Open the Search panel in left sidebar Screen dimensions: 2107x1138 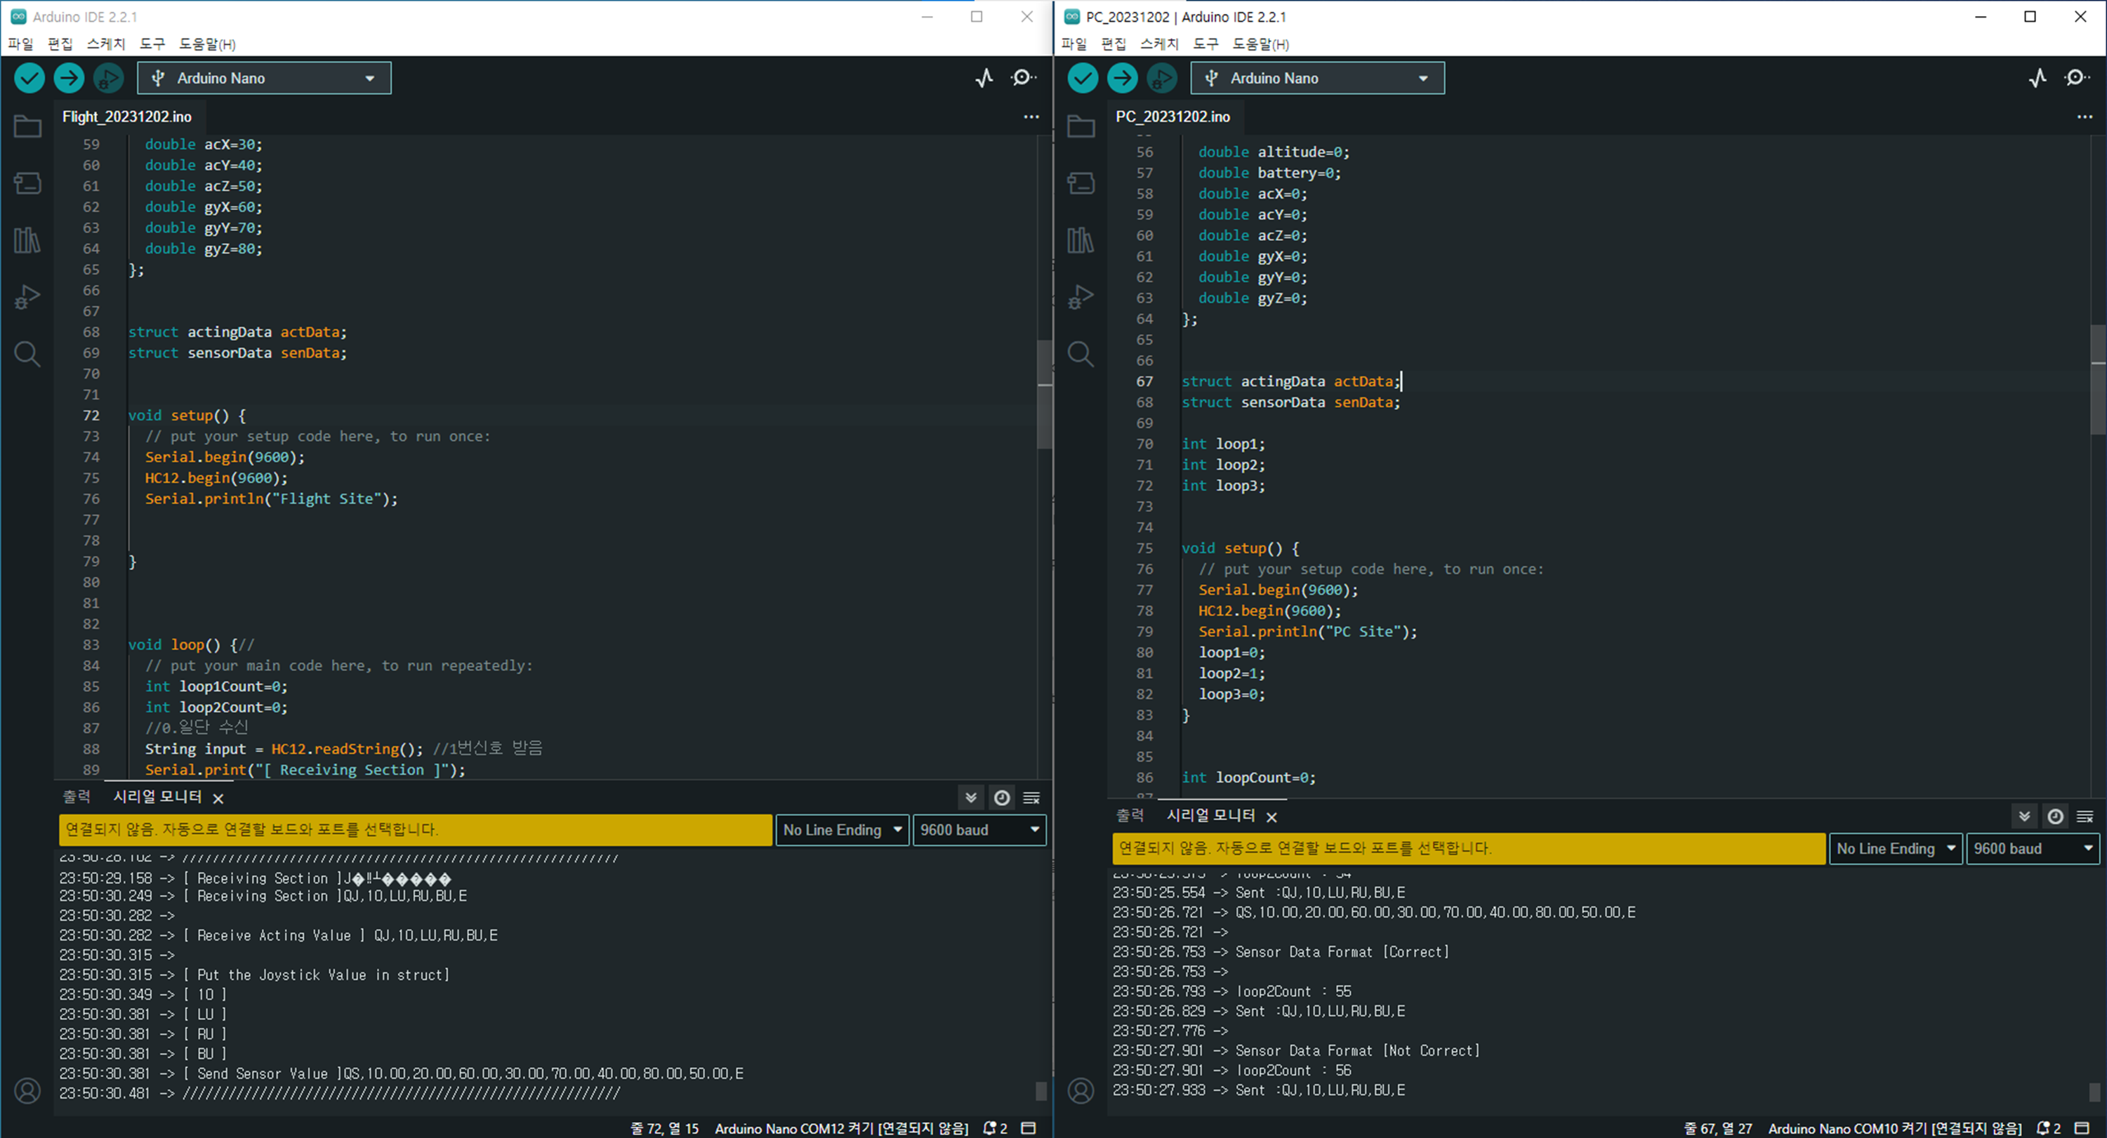27,355
